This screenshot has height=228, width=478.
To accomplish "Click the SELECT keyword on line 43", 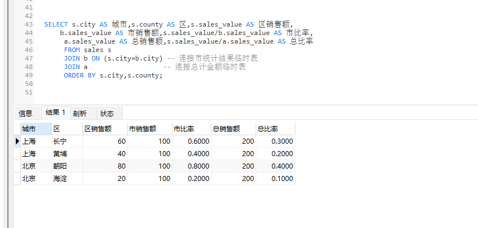I will [56, 24].
